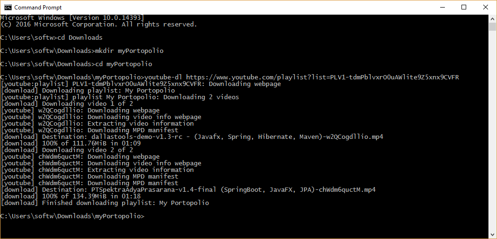This screenshot has height=239, width=497.
Task: Click the 'cd Downloads' command line
Action: pos(51,38)
